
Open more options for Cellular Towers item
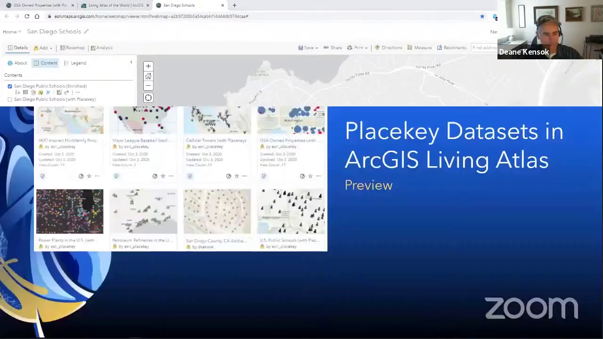tap(244, 176)
